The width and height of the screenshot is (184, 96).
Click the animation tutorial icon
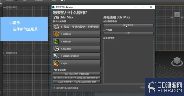[x=56, y=64]
